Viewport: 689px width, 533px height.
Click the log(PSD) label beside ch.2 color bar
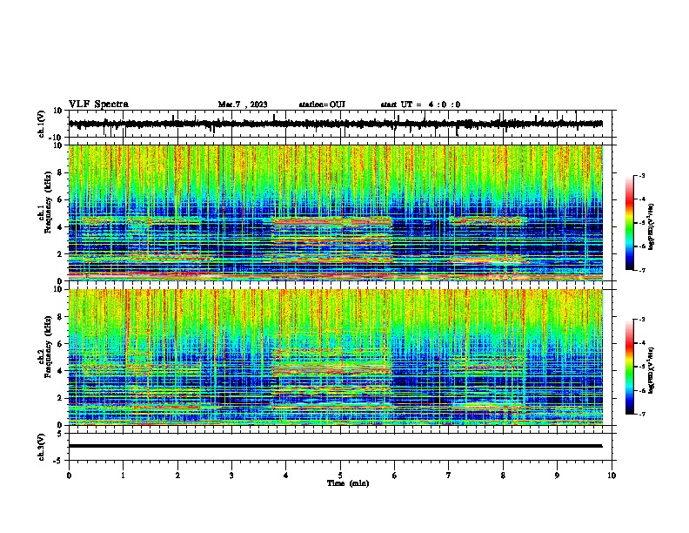point(652,371)
